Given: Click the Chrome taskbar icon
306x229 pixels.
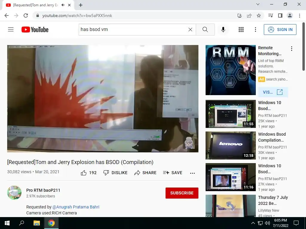Looking at the screenshot, I should pyautogui.click(x=51, y=223).
